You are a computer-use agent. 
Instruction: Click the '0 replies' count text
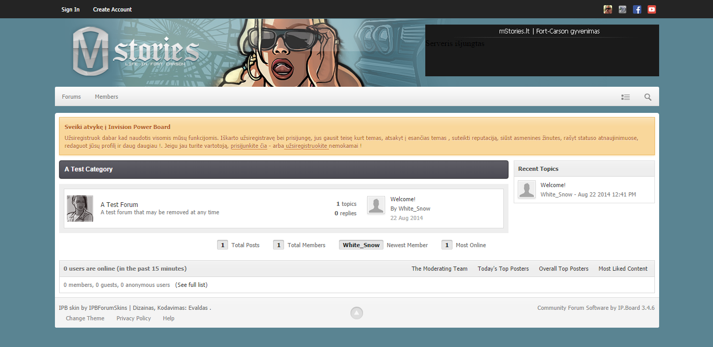pyautogui.click(x=346, y=213)
